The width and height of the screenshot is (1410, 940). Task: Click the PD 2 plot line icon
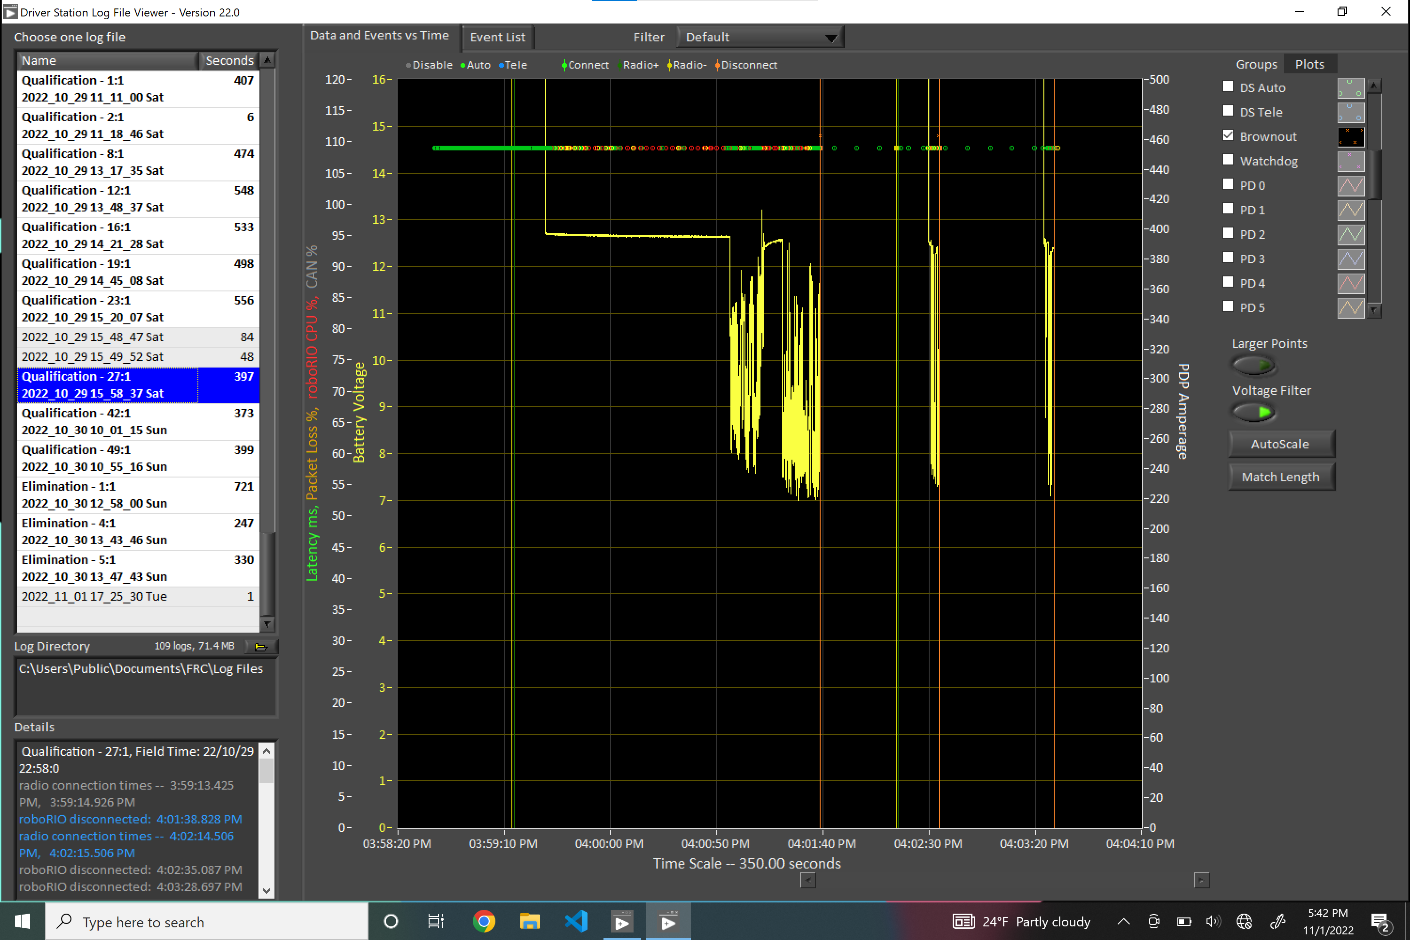1351,235
